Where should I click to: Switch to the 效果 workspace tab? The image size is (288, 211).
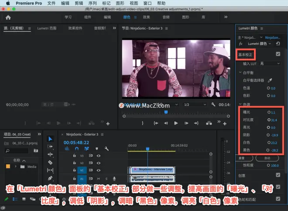point(146,17)
